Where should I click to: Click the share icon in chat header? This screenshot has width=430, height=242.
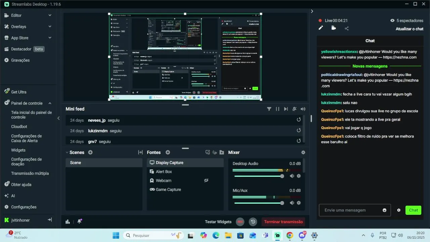tap(347, 28)
